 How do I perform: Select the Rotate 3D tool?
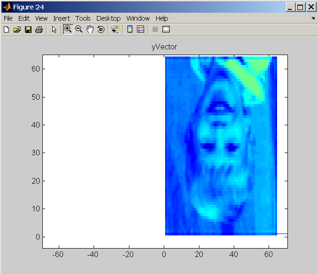(x=101, y=30)
